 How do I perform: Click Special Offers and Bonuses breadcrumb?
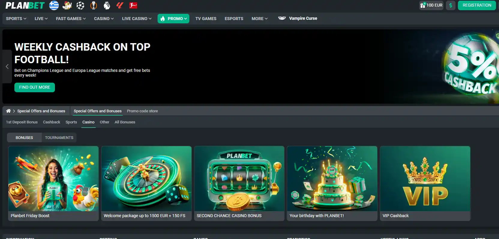click(41, 111)
